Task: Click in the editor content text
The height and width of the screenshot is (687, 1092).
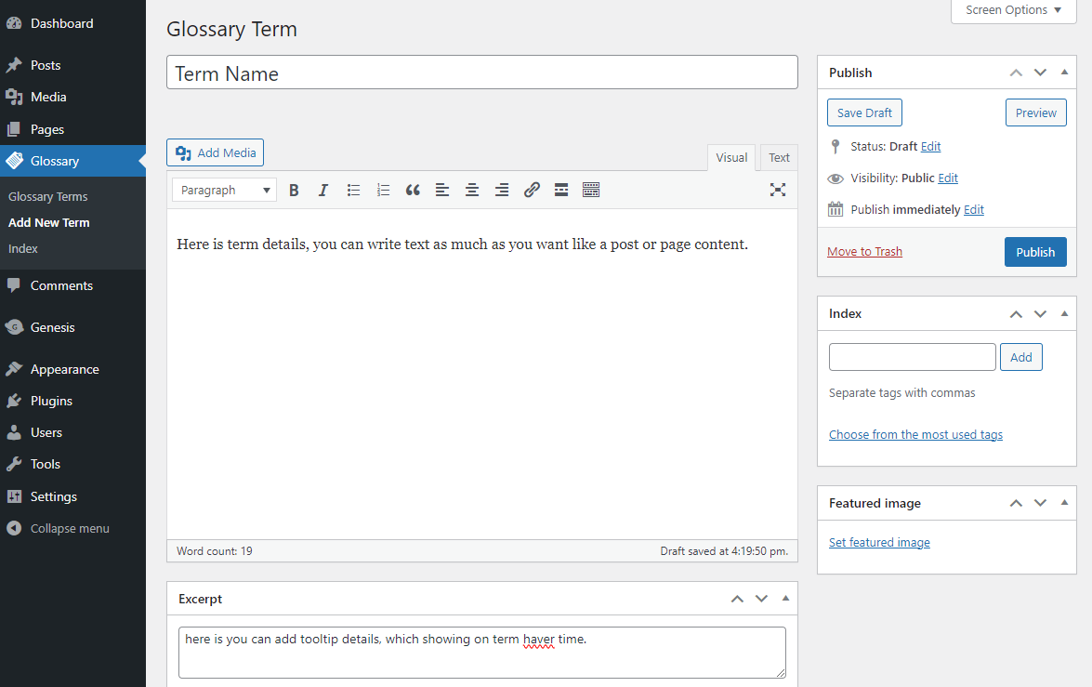Action: 462,244
